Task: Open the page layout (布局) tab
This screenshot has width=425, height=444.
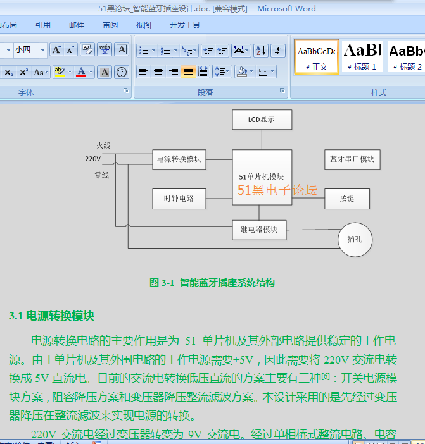Action: pos(8,25)
